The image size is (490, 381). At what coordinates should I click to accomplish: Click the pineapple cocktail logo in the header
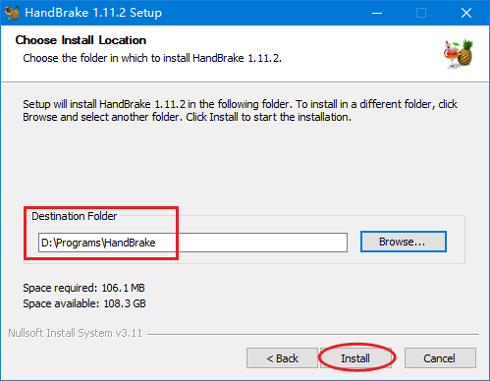[x=459, y=54]
